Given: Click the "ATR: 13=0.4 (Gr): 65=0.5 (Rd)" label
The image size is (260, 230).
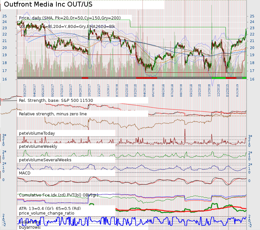Looking at the screenshot, I should pos(50,208).
